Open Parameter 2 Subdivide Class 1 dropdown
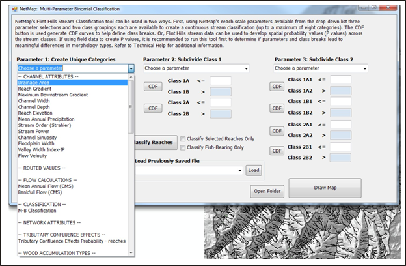 (196, 68)
